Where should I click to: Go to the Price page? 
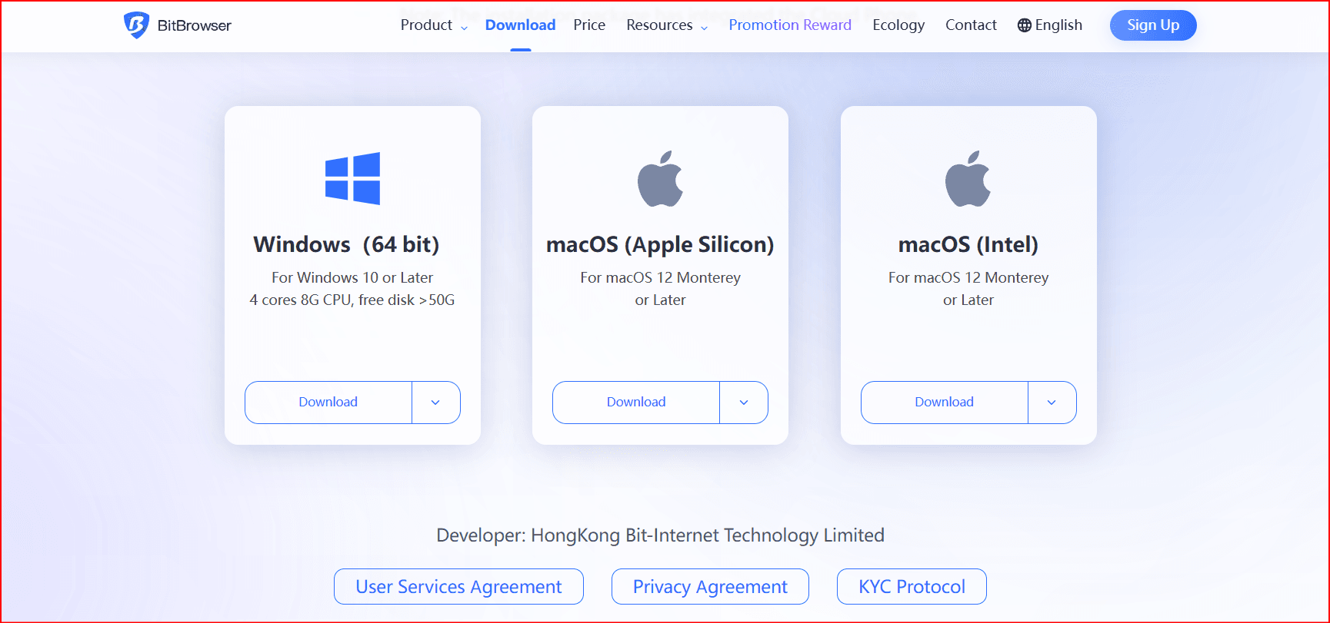point(589,25)
